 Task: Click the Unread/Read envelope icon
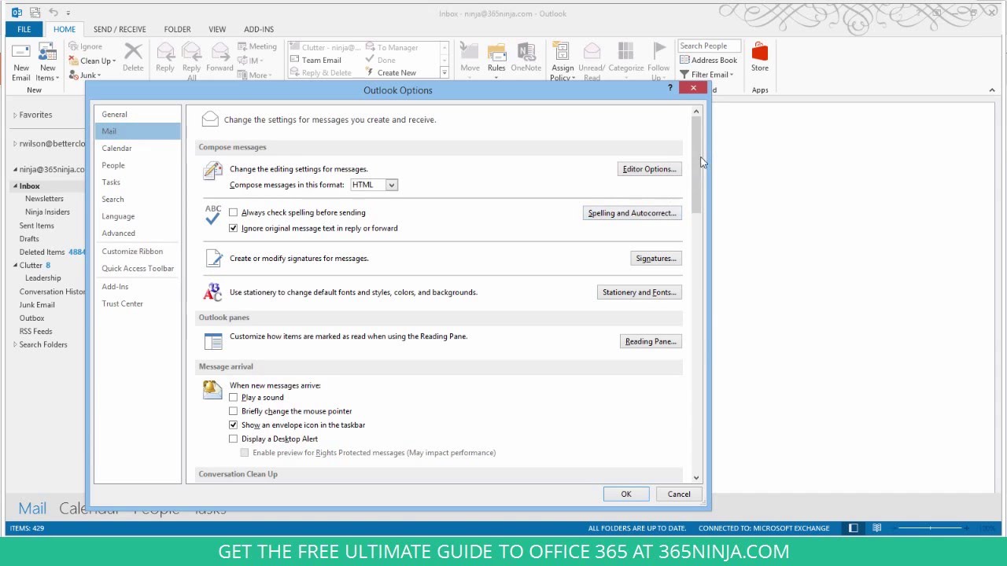pos(592,53)
